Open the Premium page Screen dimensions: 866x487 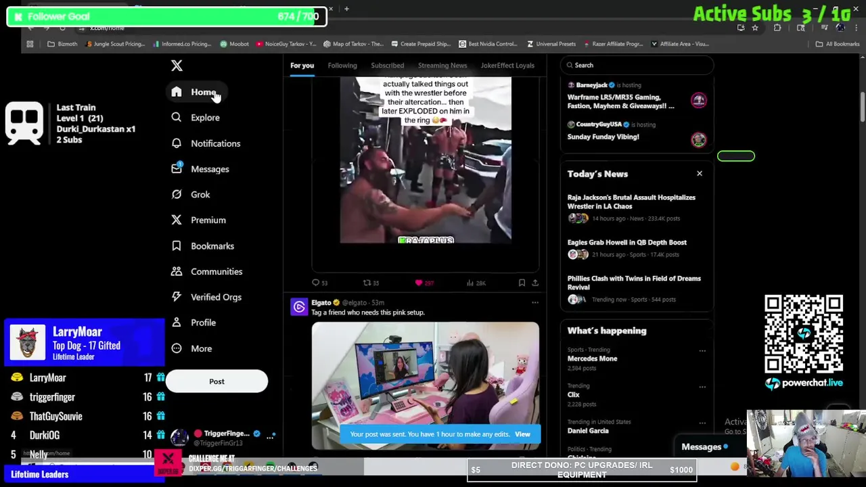click(199, 221)
